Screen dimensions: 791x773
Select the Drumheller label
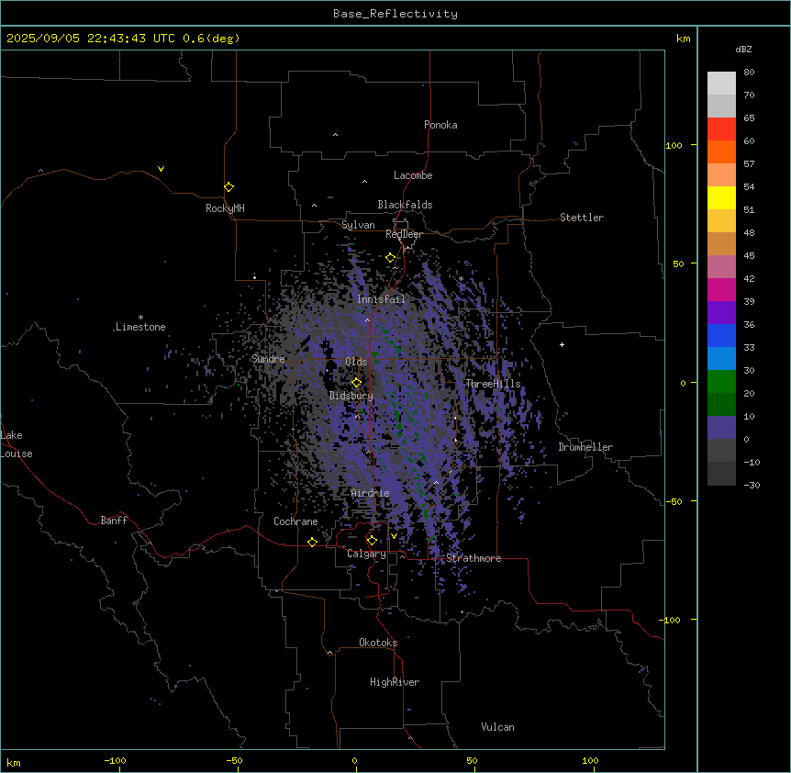click(x=585, y=447)
